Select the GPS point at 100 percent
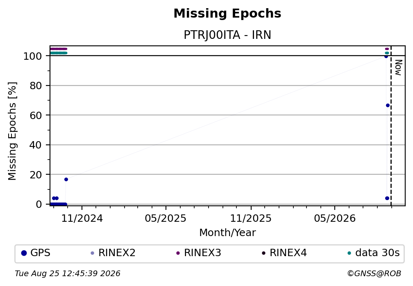Image resolution: width=413 pixels, height=286 pixels. (386, 56)
